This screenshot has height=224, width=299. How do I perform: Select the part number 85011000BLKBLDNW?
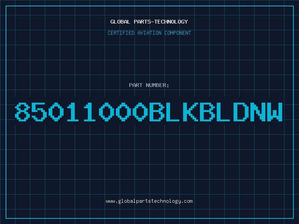tap(149, 112)
